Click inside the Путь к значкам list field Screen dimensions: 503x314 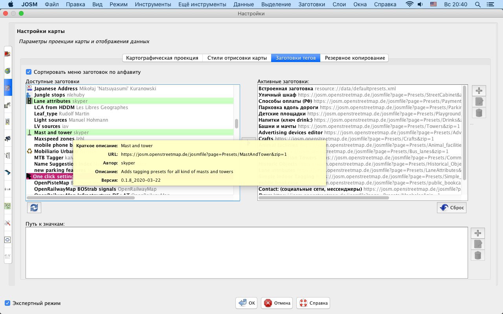coord(247,253)
